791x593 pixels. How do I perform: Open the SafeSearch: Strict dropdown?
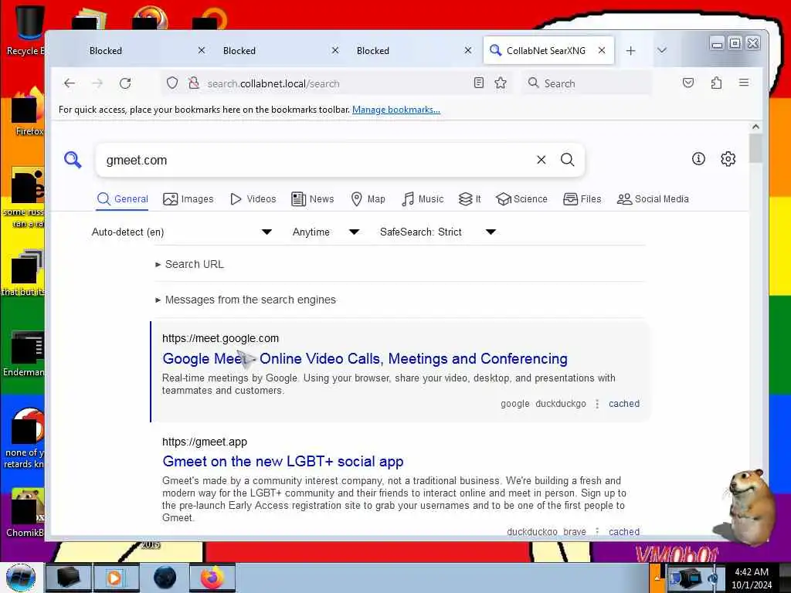438,232
